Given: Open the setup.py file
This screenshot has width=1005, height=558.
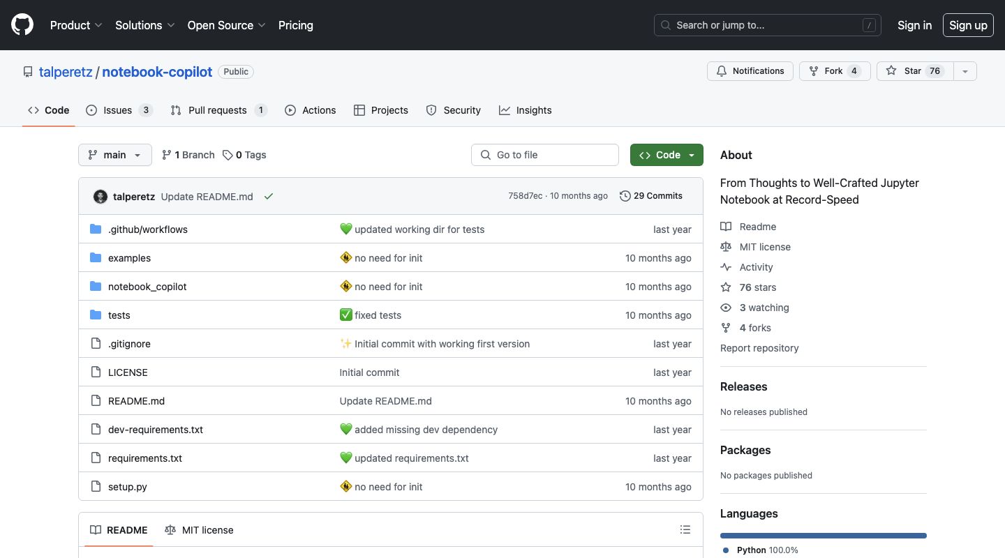Looking at the screenshot, I should 128,487.
